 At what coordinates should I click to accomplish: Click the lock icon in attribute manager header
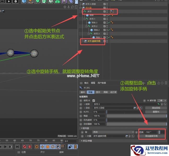(x=159, y=83)
